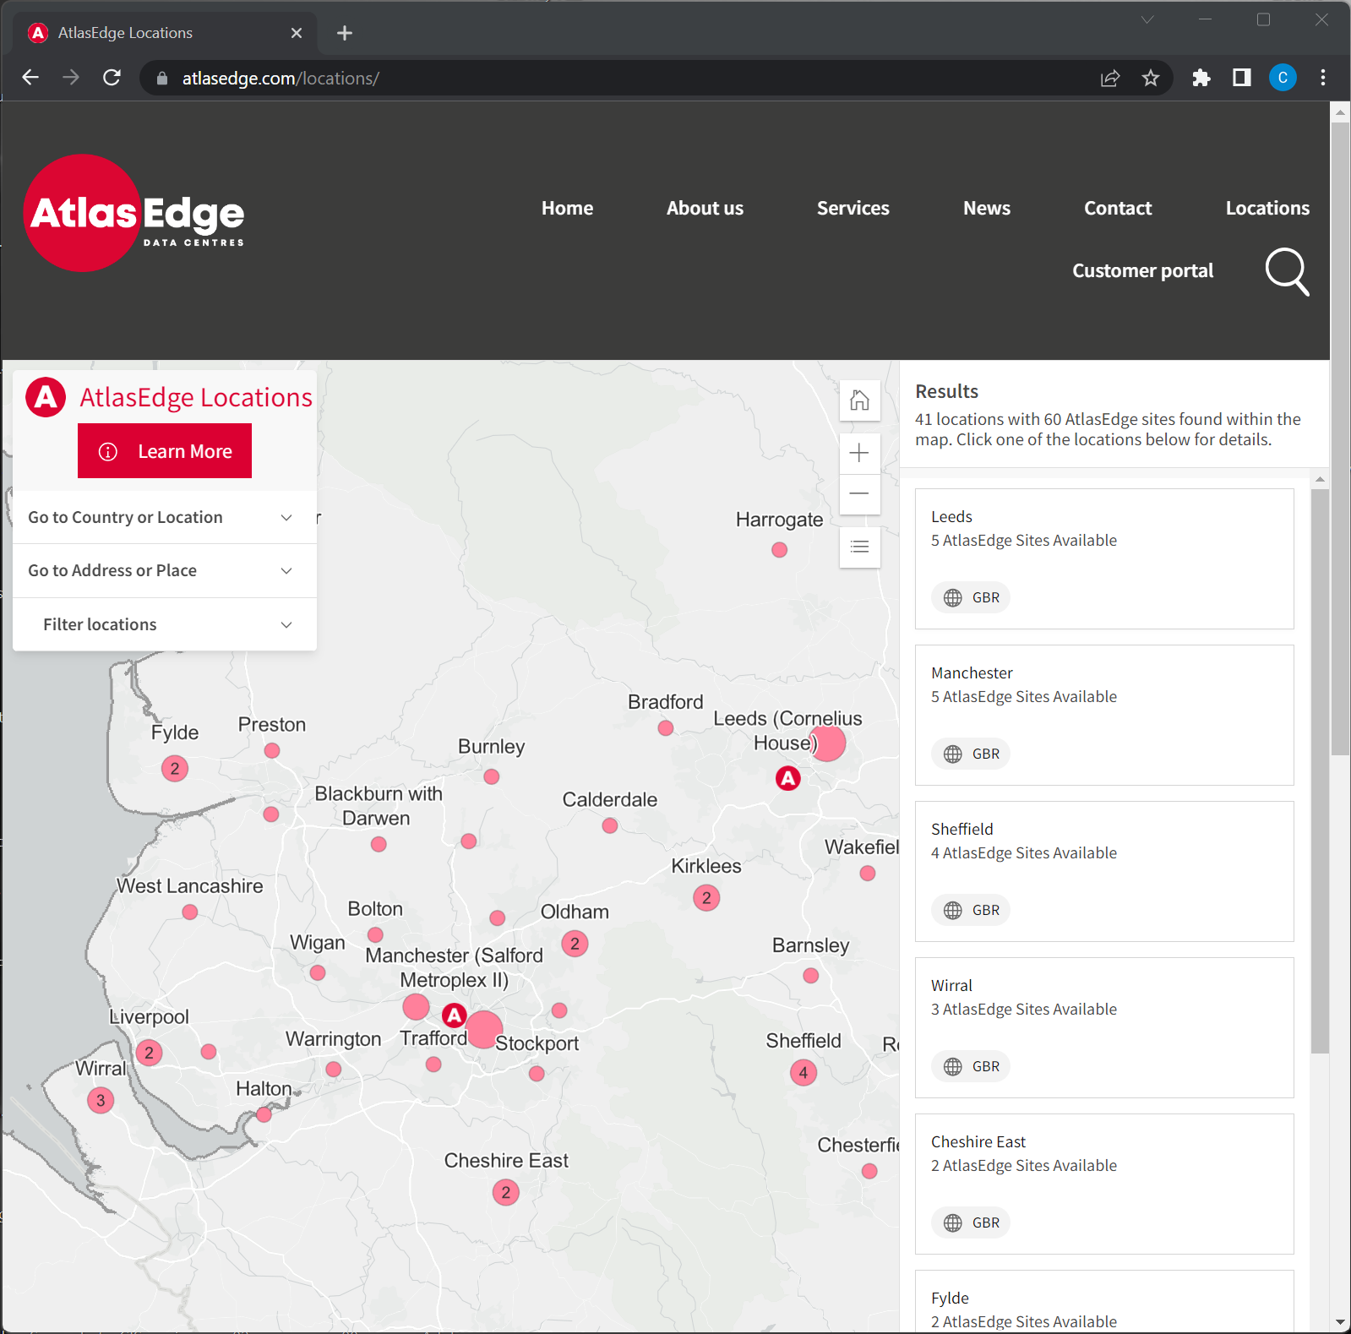The width and height of the screenshot is (1351, 1334).
Task: Open the Sheffield result card
Action: [x=1104, y=871]
